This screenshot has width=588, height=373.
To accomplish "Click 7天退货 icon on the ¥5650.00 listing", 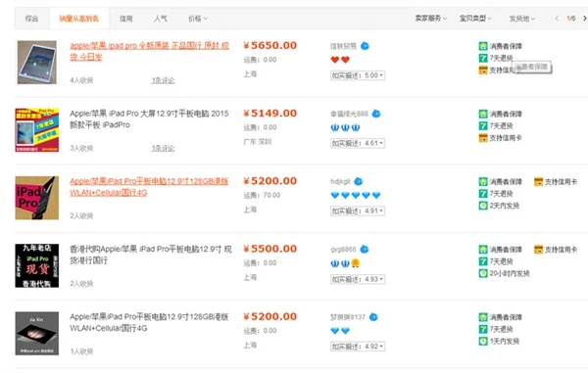I will point(483,58).
